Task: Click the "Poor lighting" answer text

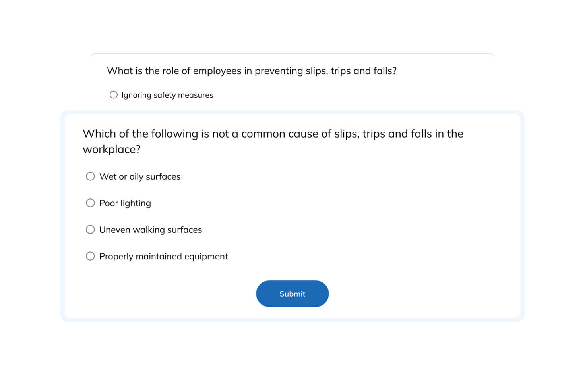Action: tap(125, 203)
